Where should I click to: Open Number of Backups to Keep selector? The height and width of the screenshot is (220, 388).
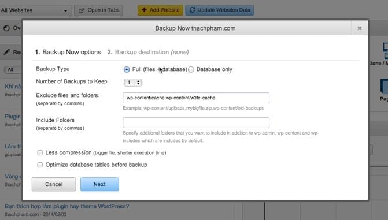coord(133,83)
